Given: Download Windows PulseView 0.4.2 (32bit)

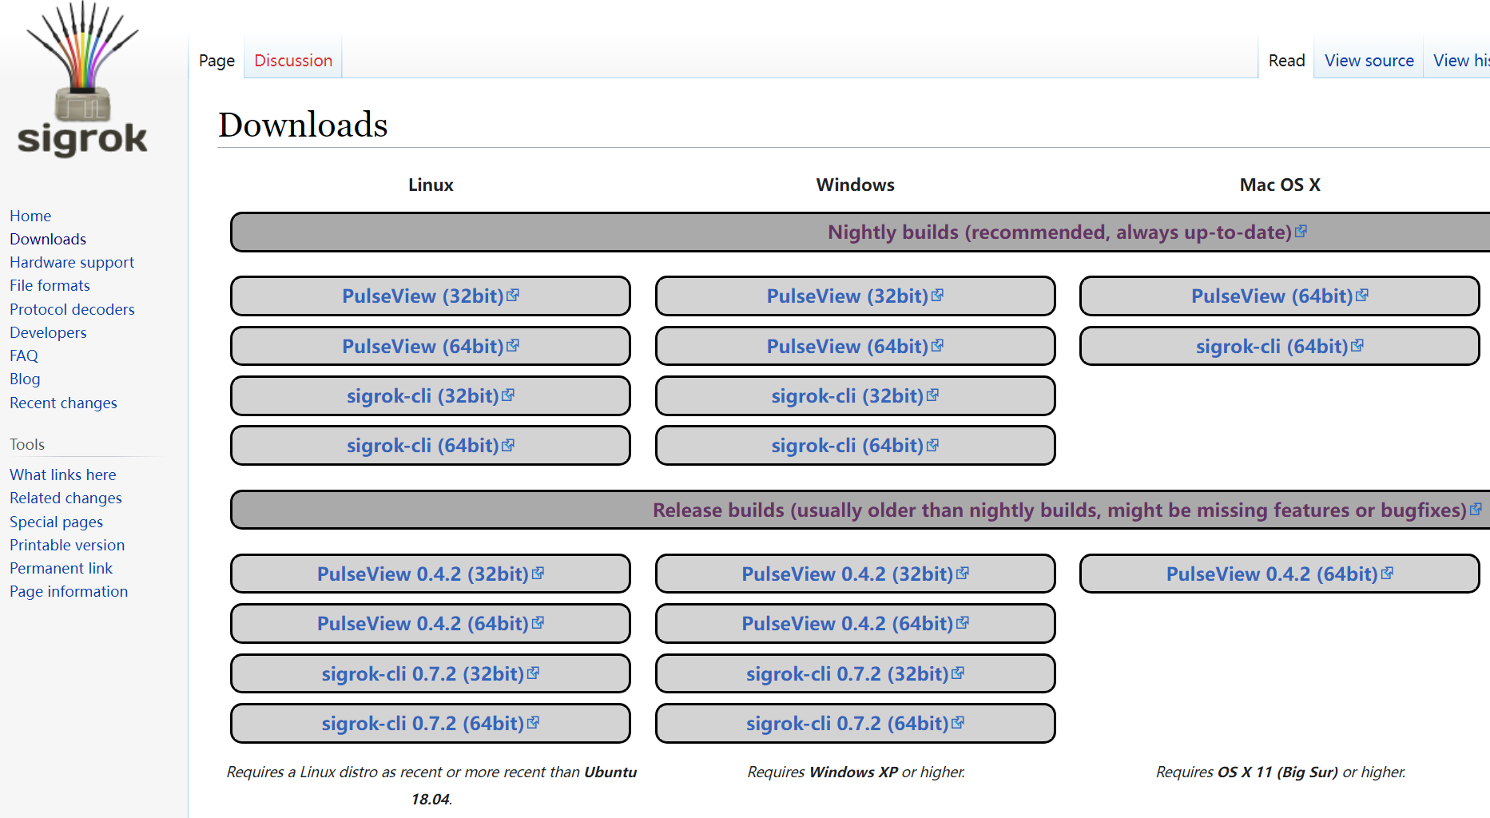Looking at the screenshot, I should point(855,574).
